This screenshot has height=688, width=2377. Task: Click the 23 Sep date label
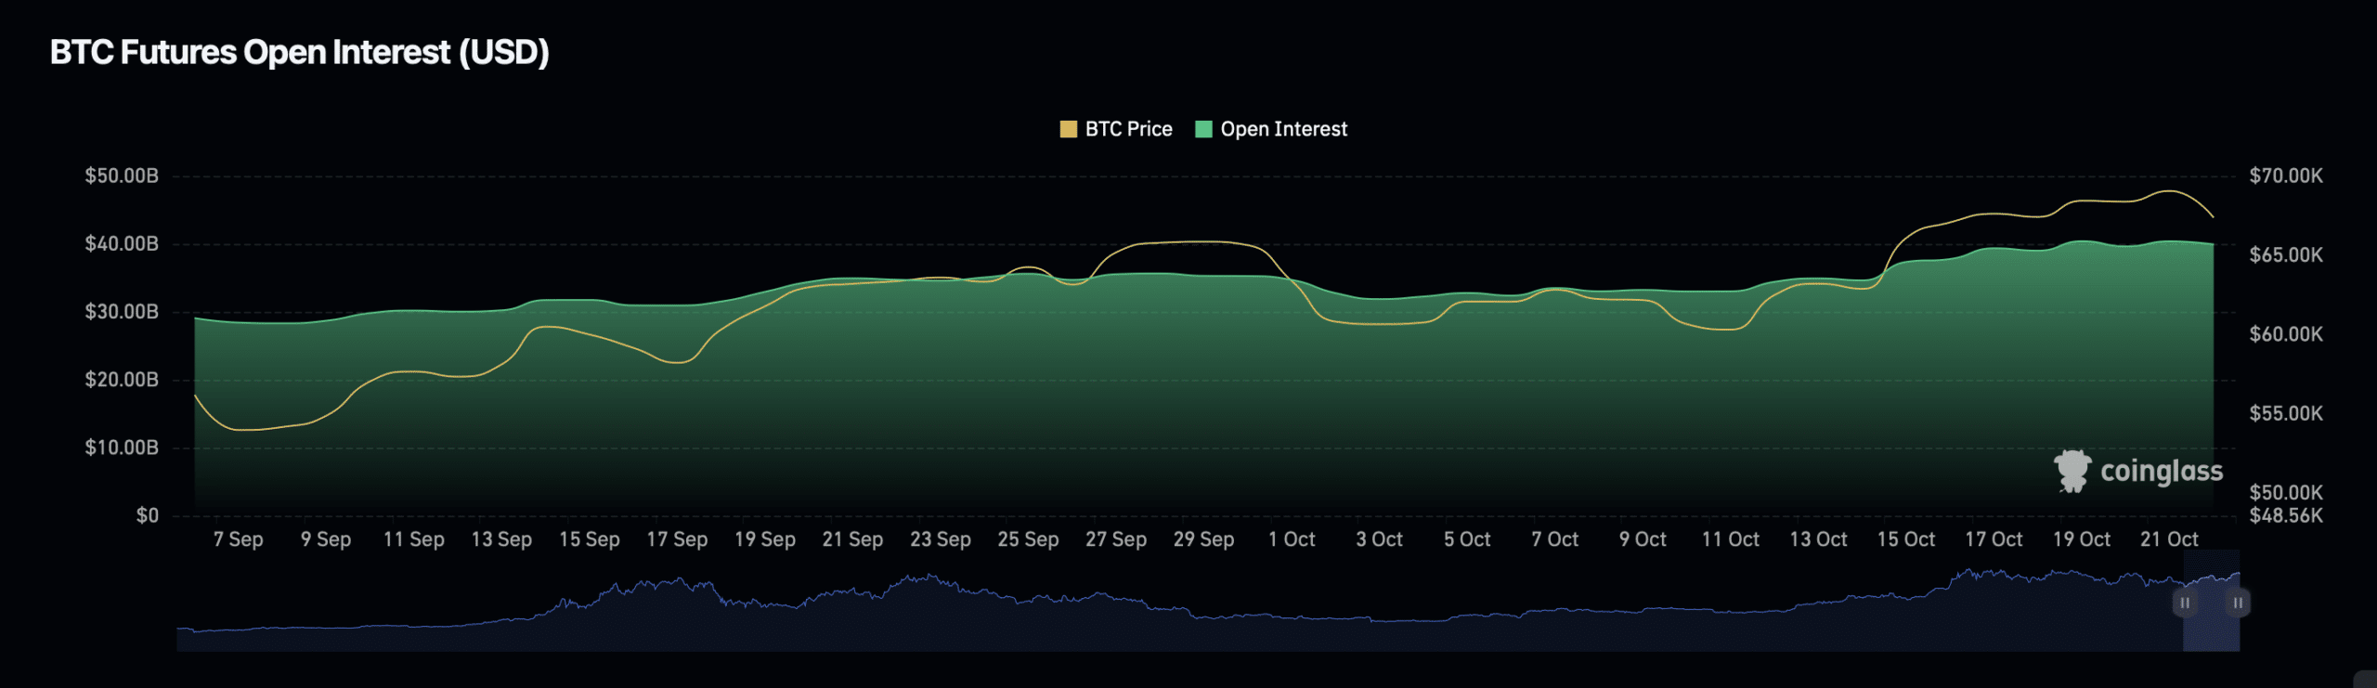[940, 539]
